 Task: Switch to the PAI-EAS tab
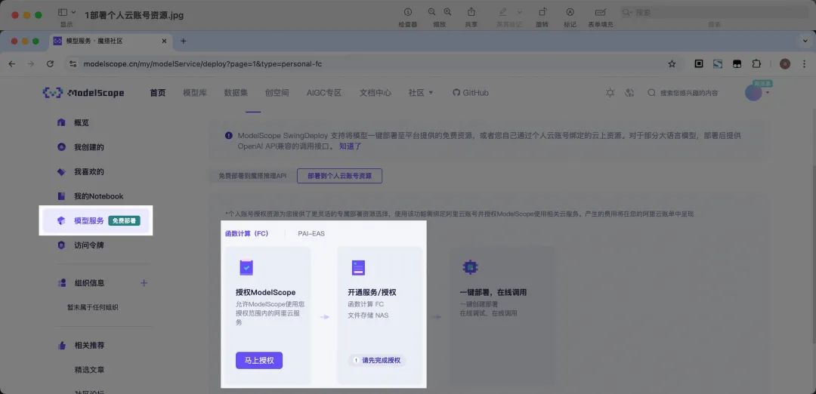point(311,233)
